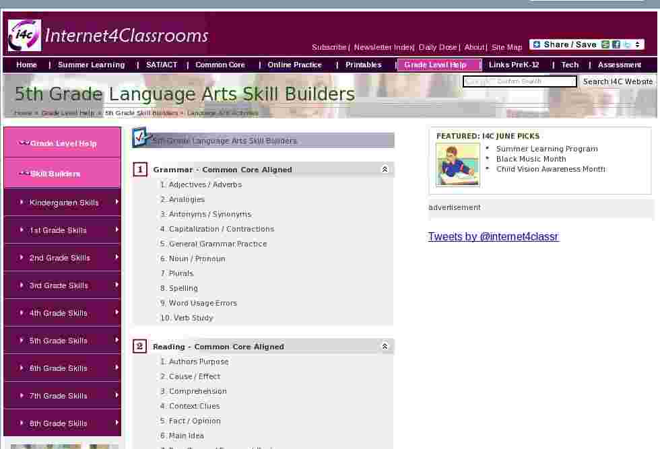Open the Main Idea reading link
Image resolution: width=660 pixels, height=449 pixels.
(186, 436)
